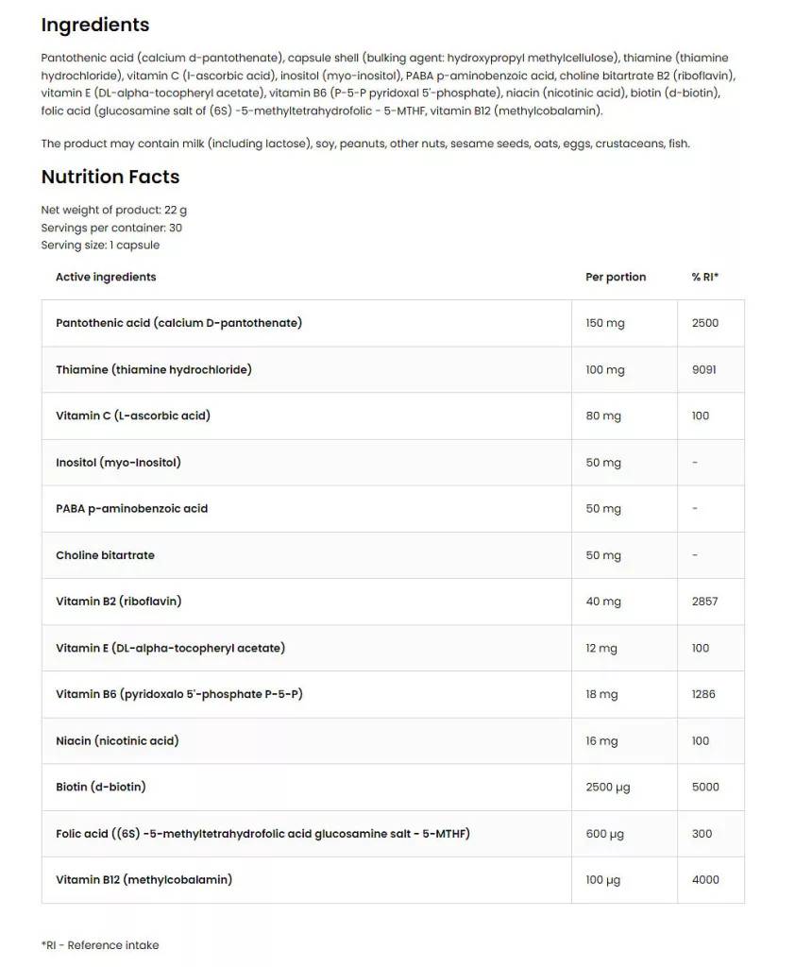This screenshot has width=795, height=967.
Task: Select the Pantothenic acid table row label
Action: coord(178,323)
